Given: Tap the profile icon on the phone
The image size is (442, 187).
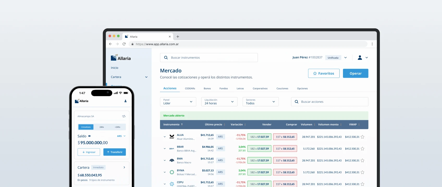Looking at the screenshot, I should coord(125,101).
